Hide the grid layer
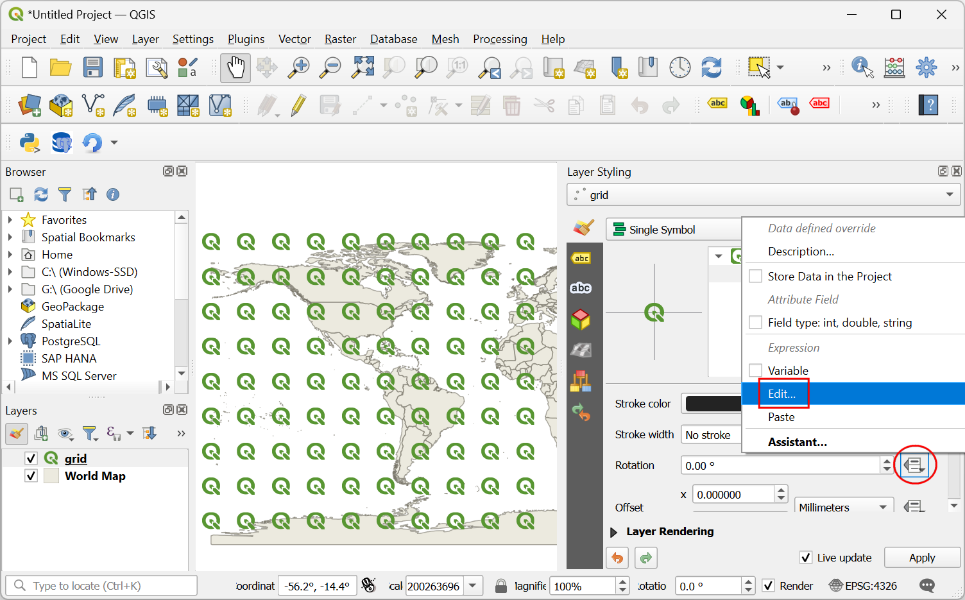965x600 pixels. point(31,458)
